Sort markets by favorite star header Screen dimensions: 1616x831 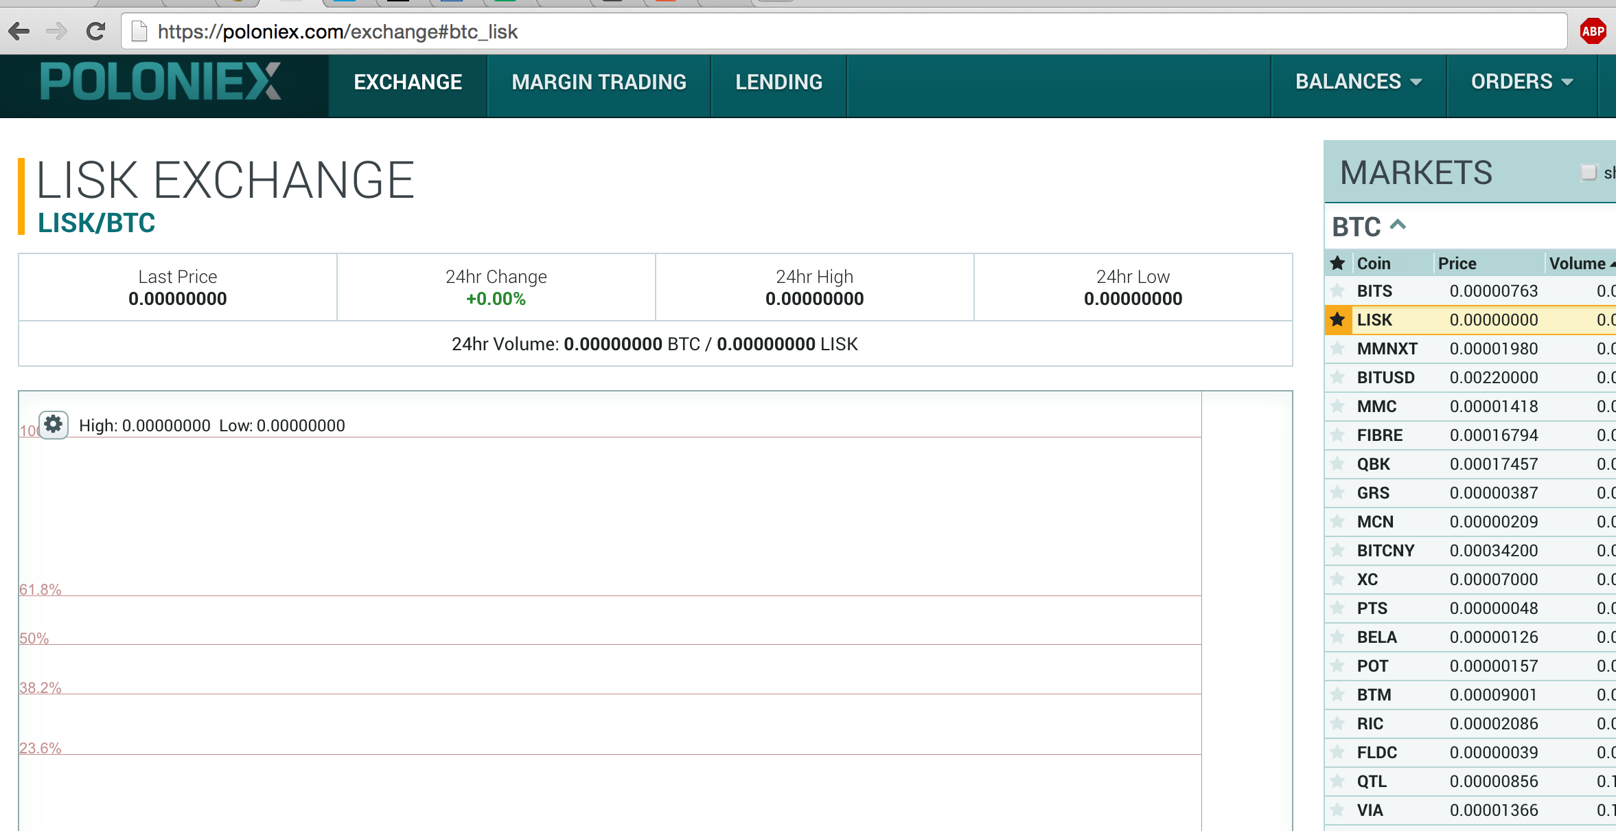click(1337, 263)
